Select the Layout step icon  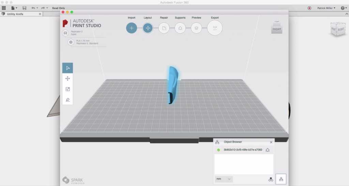pos(148,28)
